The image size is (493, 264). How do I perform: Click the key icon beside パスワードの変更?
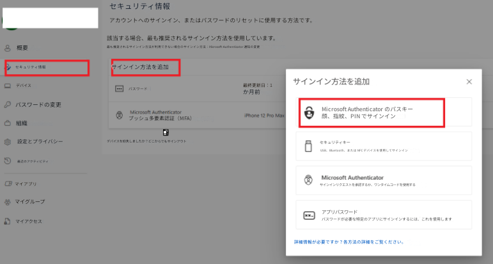click(x=8, y=105)
